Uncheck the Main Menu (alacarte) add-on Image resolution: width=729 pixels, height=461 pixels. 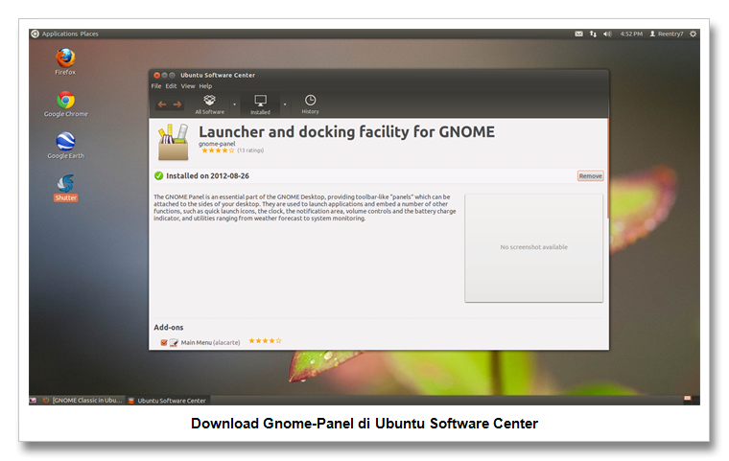pos(164,342)
